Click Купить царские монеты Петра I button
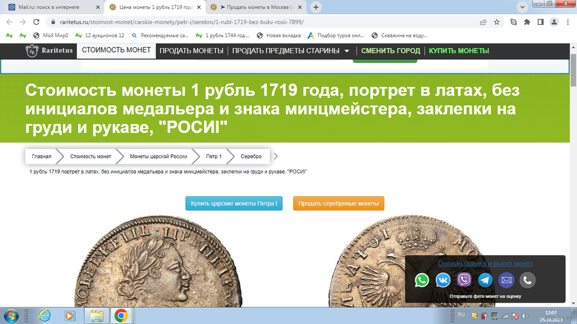This screenshot has width=577, height=324. point(234,204)
